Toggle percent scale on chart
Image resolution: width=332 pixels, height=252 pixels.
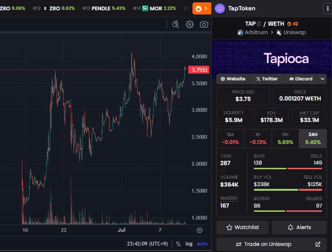point(178,244)
